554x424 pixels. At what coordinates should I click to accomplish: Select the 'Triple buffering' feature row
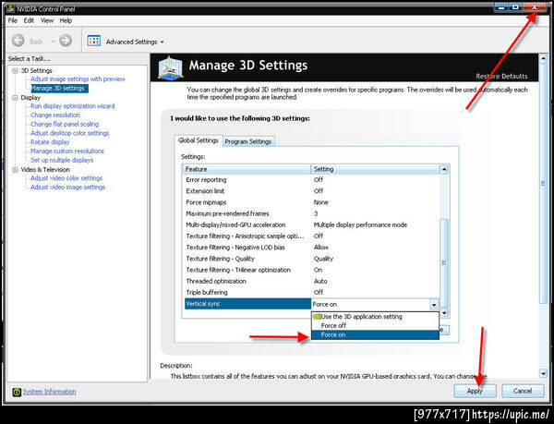click(x=312, y=293)
